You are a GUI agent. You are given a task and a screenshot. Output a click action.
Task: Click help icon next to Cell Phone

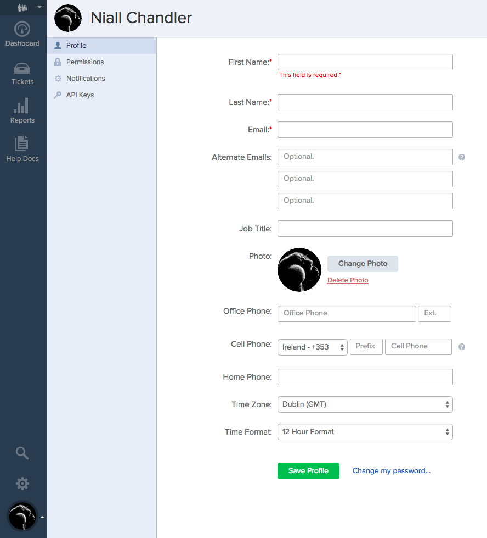(462, 347)
